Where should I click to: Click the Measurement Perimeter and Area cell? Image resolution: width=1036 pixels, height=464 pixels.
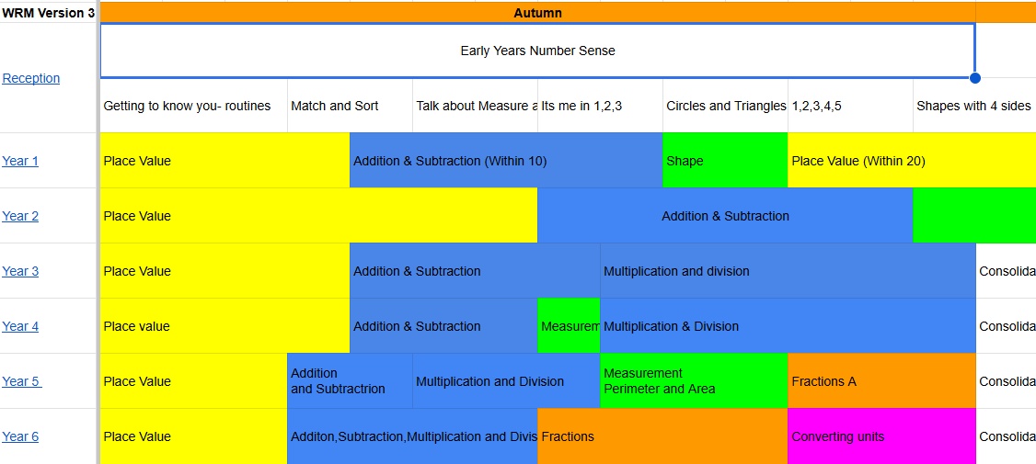coord(694,381)
